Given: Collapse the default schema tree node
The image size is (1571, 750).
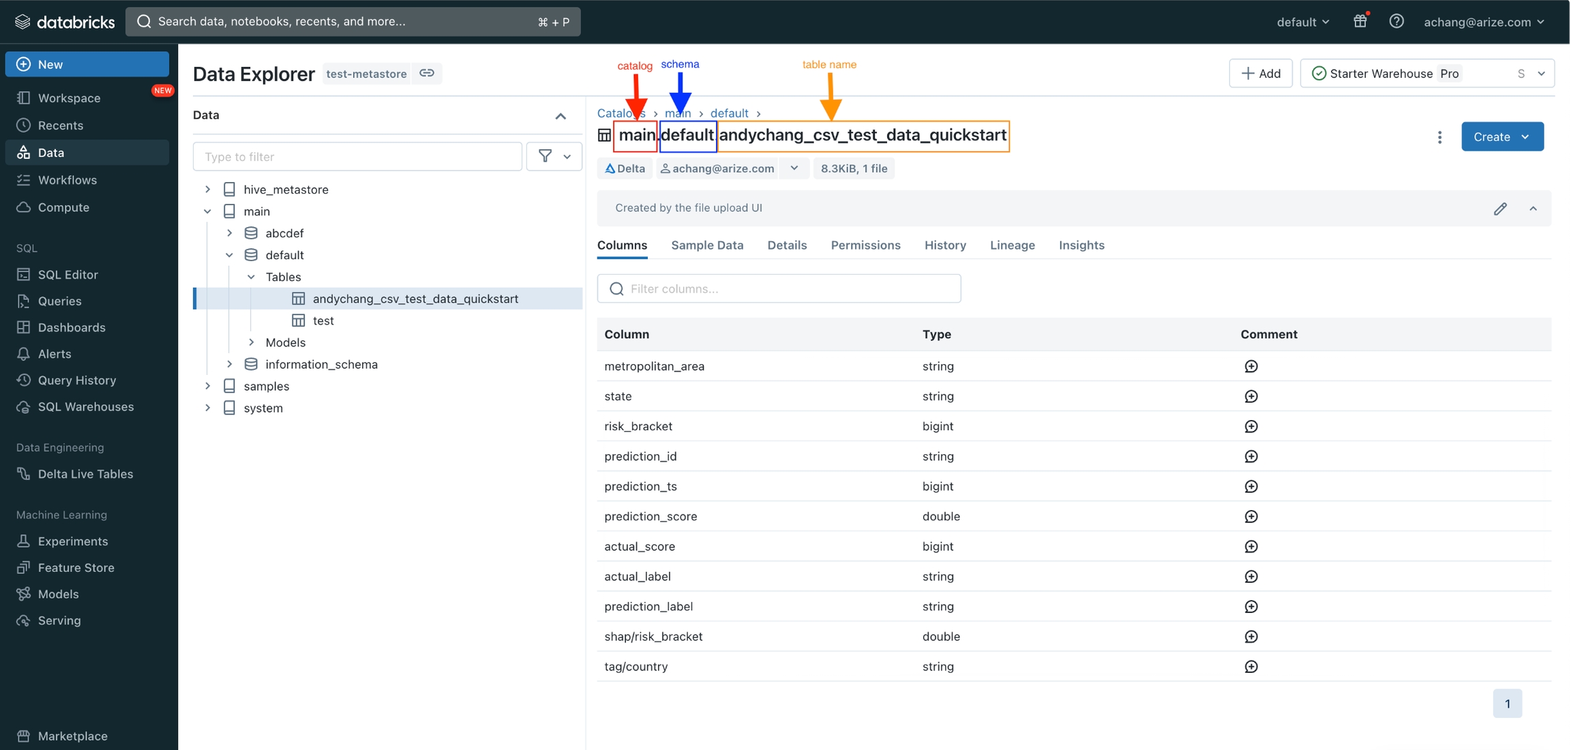Looking at the screenshot, I should click(x=230, y=255).
